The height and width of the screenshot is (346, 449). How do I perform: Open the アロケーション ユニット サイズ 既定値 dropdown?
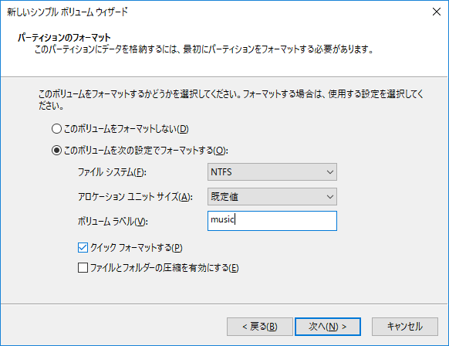point(272,197)
